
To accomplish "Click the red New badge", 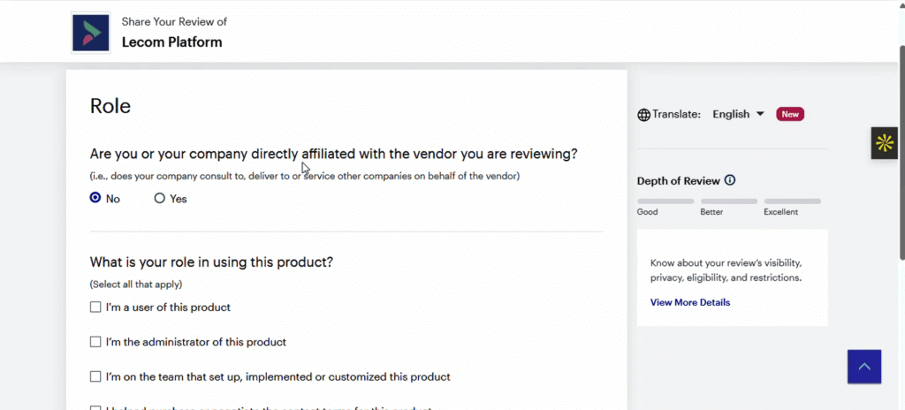I will pos(789,114).
